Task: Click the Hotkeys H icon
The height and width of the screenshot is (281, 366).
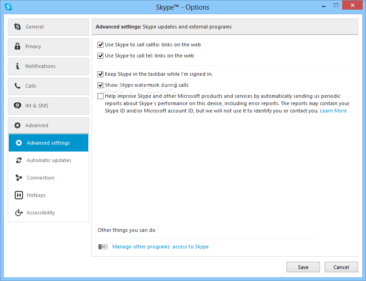Action: (19, 195)
